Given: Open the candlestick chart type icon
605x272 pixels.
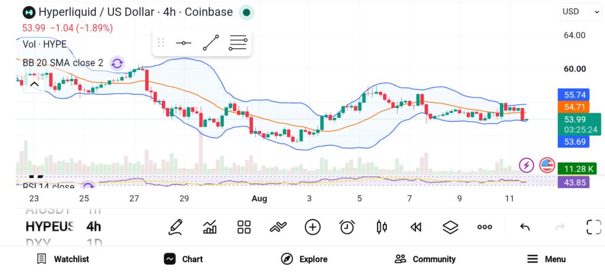Looking at the screenshot, I should [382, 227].
